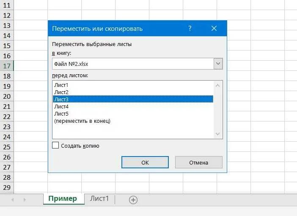
Task: Select Лист2 in the sheet list
Action: (61, 92)
